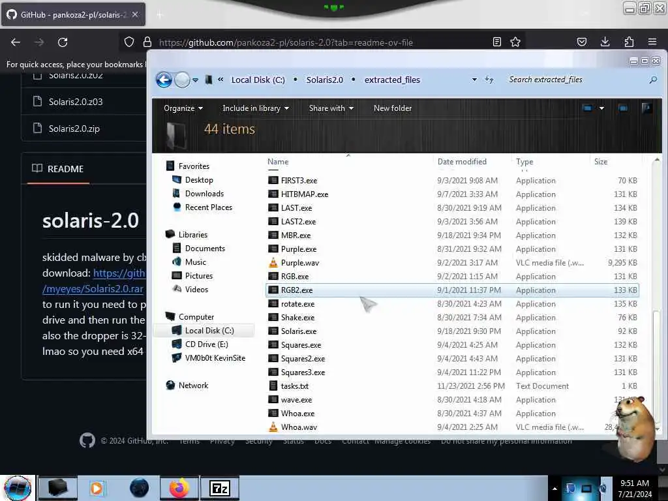Viewport: 668px width, 501px height.
Task: Click Firefox reload page button
Action: coord(63,42)
